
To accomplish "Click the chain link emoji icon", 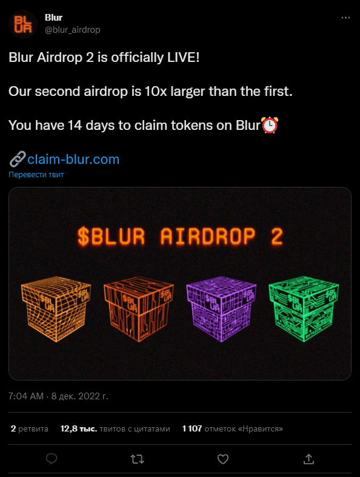I will 18,159.
